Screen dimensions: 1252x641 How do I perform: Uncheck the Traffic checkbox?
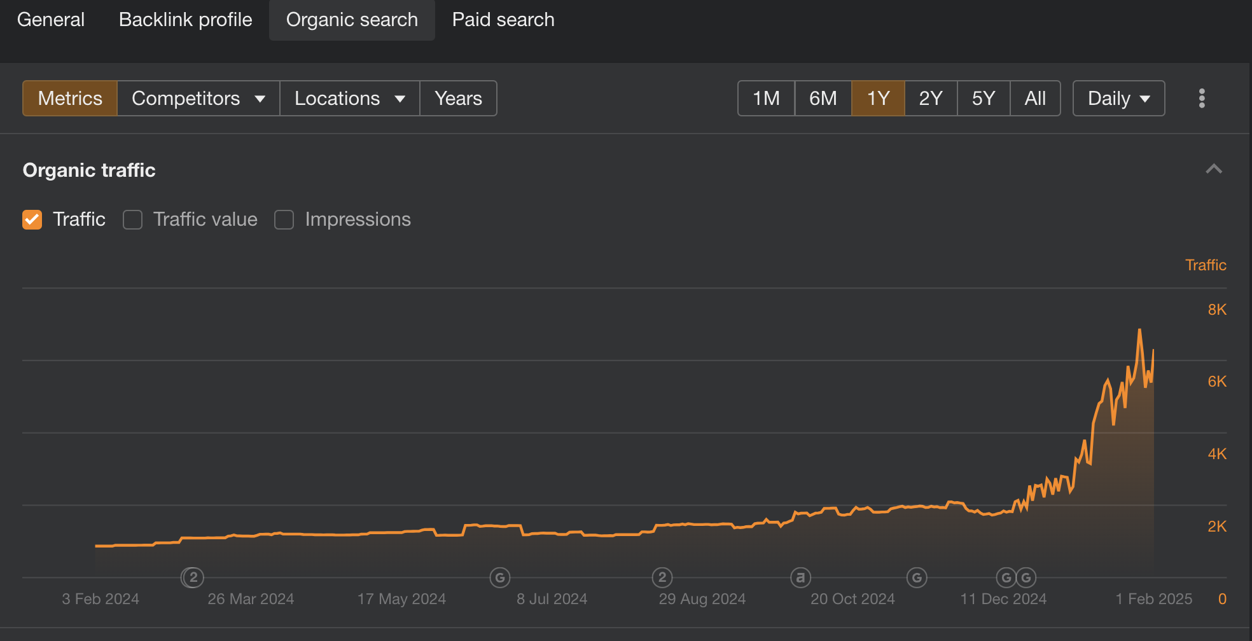[x=32, y=219]
